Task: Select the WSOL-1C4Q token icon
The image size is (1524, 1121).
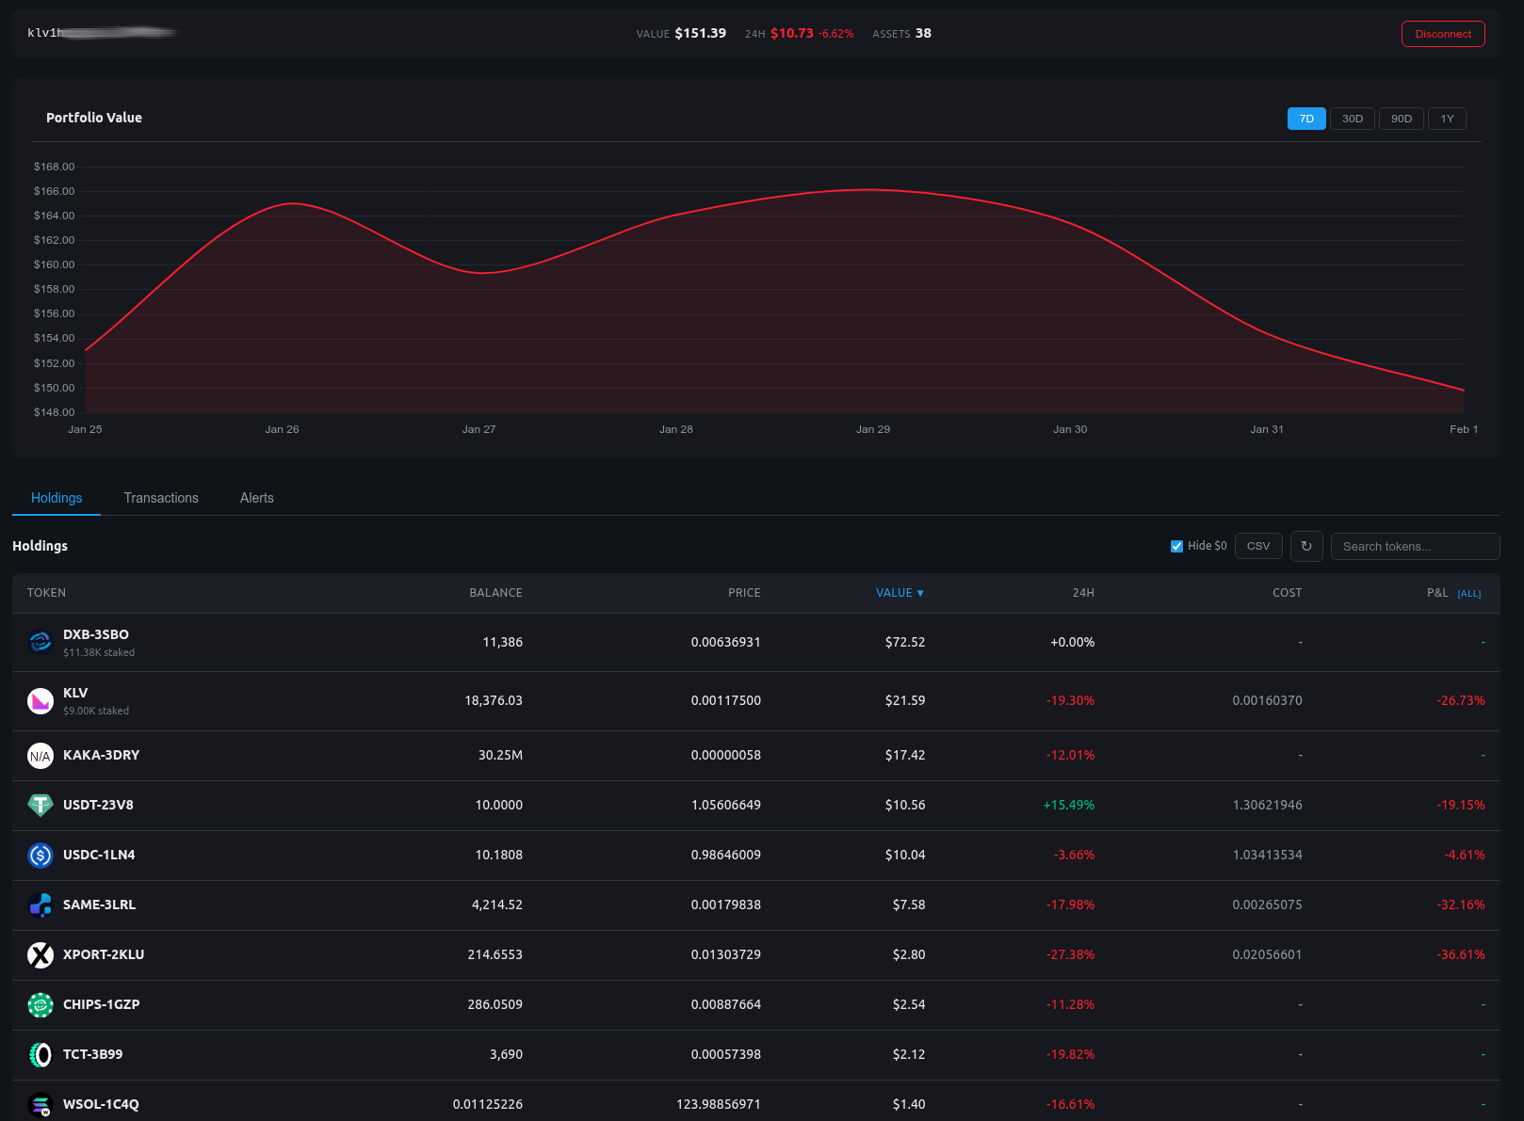Action: (x=41, y=1104)
